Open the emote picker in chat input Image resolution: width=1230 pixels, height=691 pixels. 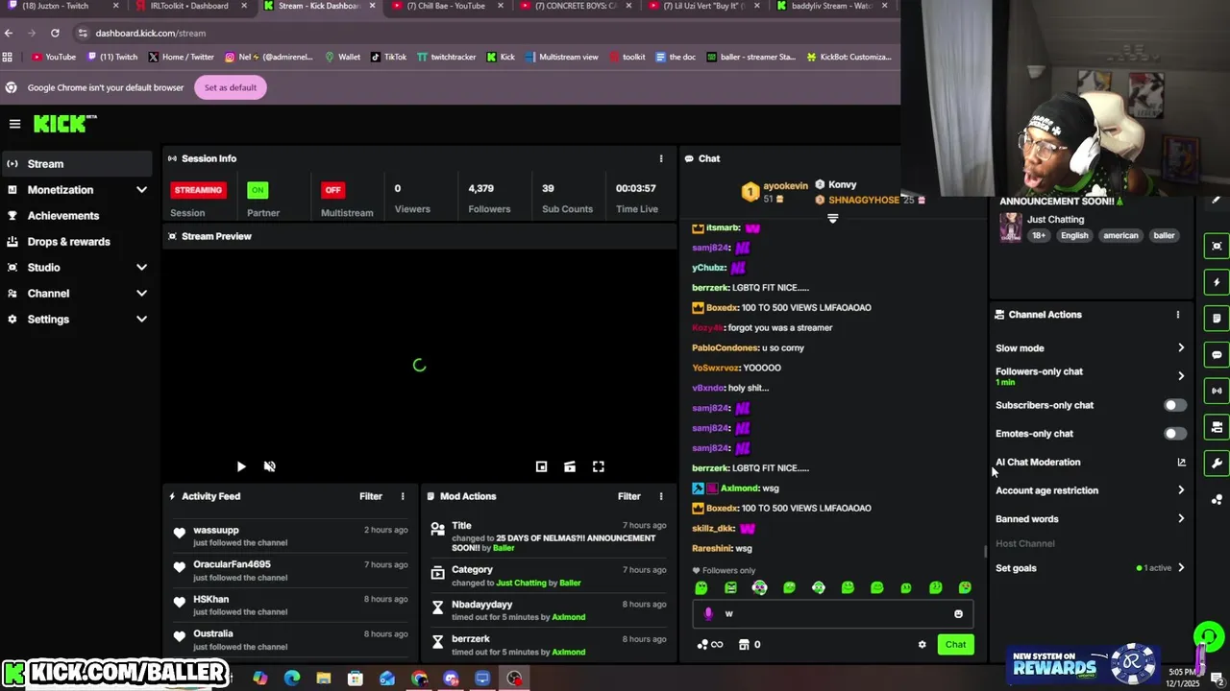pyautogui.click(x=958, y=614)
